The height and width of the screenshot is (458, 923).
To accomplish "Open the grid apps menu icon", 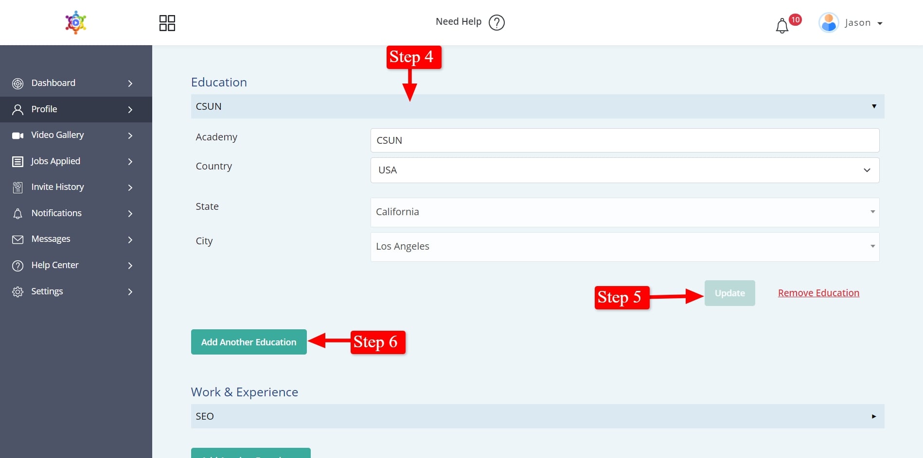I will [x=167, y=23].
